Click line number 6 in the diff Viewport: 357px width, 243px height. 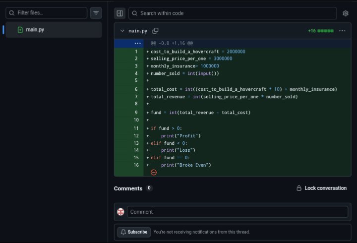pos(136,89)
